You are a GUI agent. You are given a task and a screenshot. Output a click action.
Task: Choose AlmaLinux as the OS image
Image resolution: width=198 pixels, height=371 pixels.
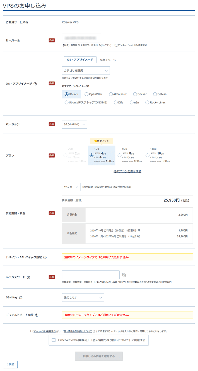(111, 94)
